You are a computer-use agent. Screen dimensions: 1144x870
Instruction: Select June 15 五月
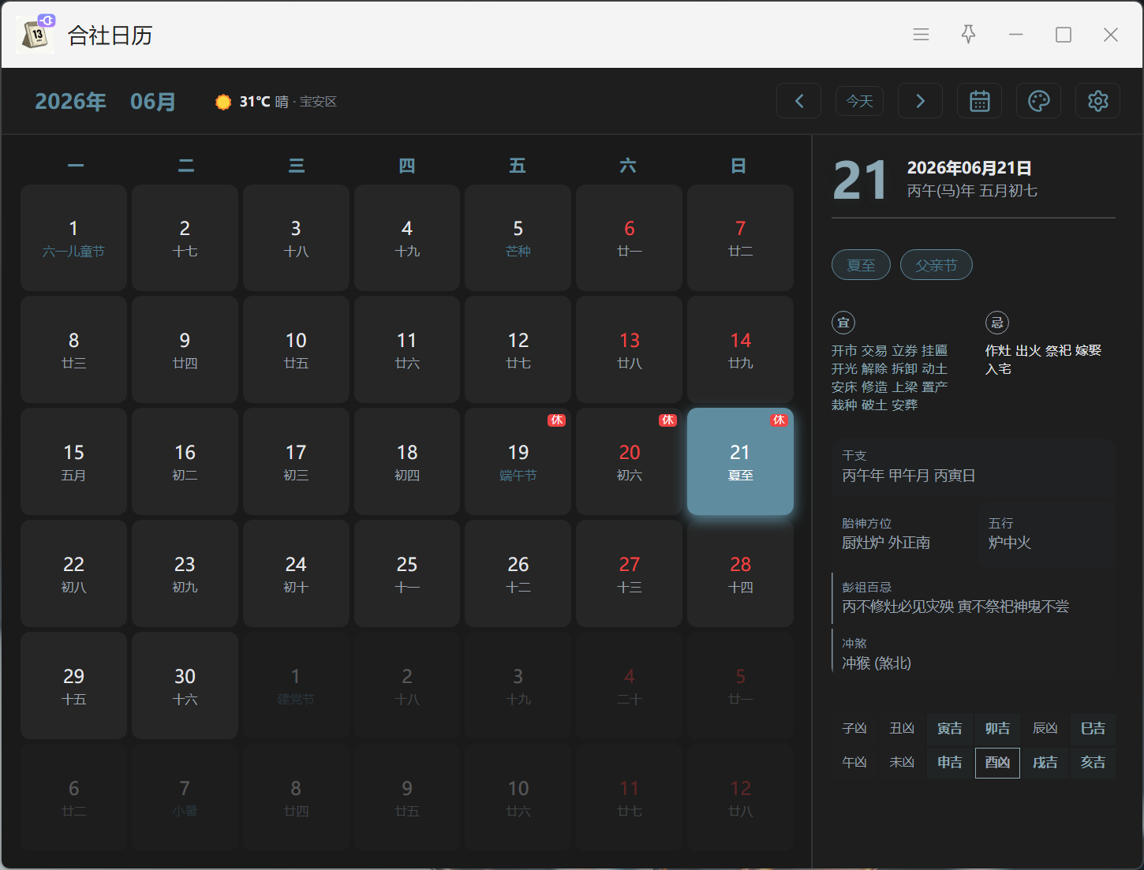click(x=73, y=462)
